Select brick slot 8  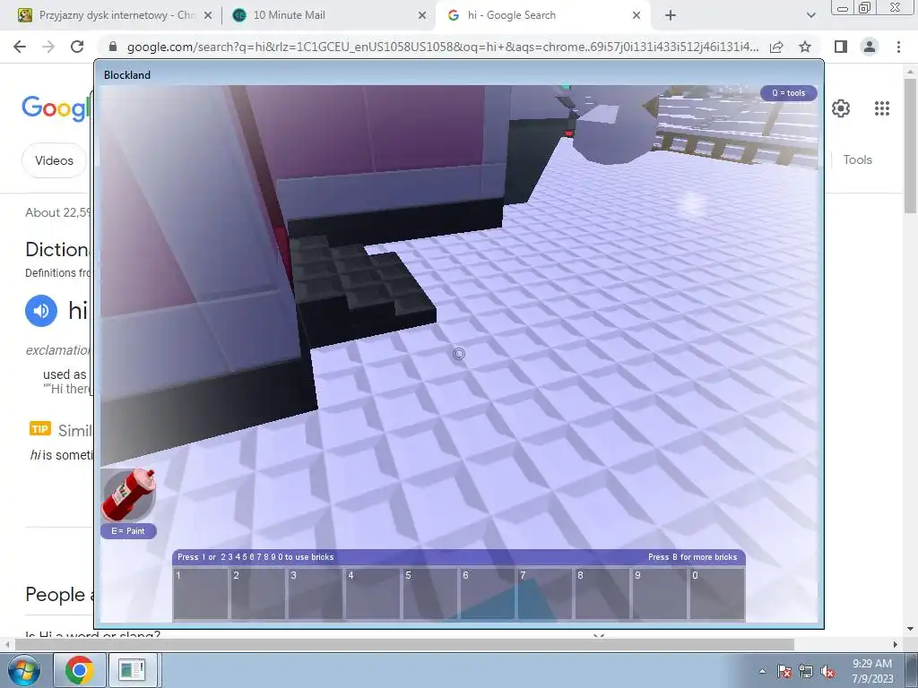(x=602, y=593)
